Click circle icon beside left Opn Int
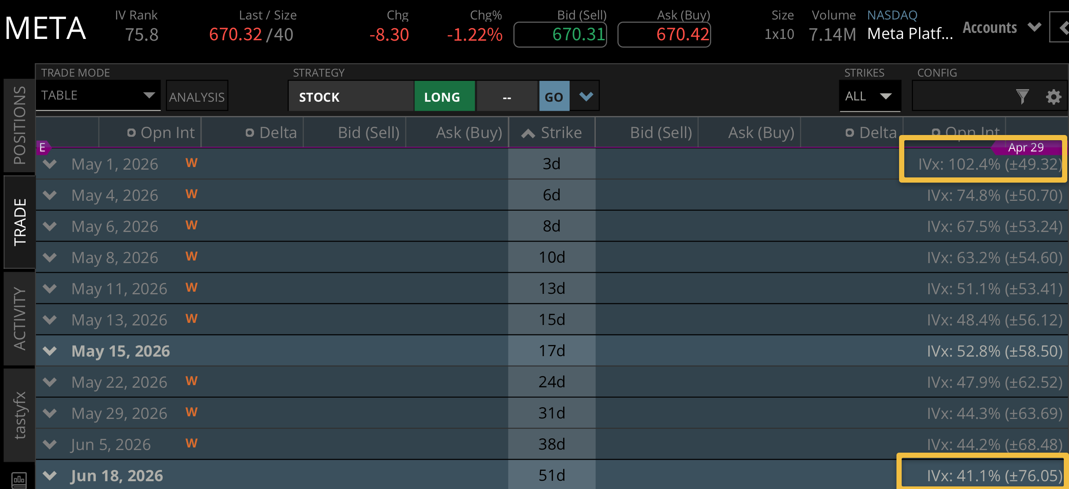This screenshot has height=489, width=1069. coord(131,133)
